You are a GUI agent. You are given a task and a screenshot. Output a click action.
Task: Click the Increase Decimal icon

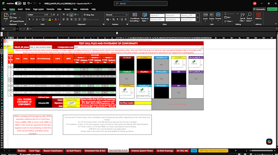tap(122, 20)
